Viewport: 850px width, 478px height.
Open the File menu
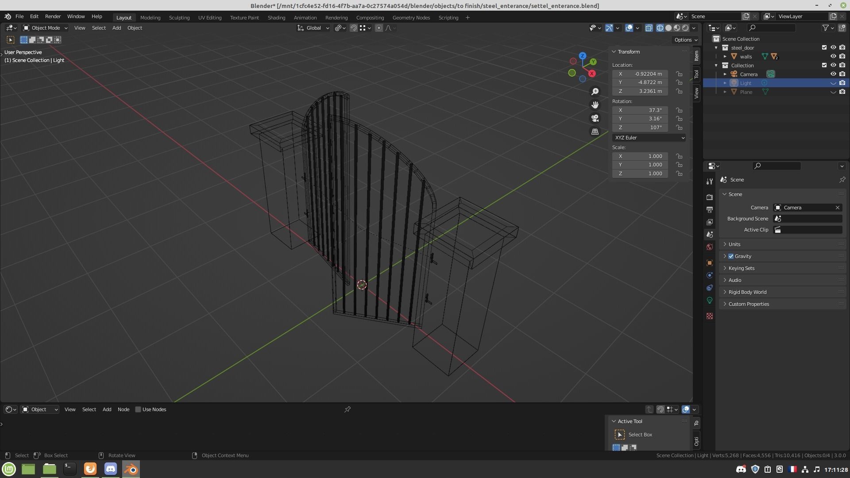click(x=19, y=16)
